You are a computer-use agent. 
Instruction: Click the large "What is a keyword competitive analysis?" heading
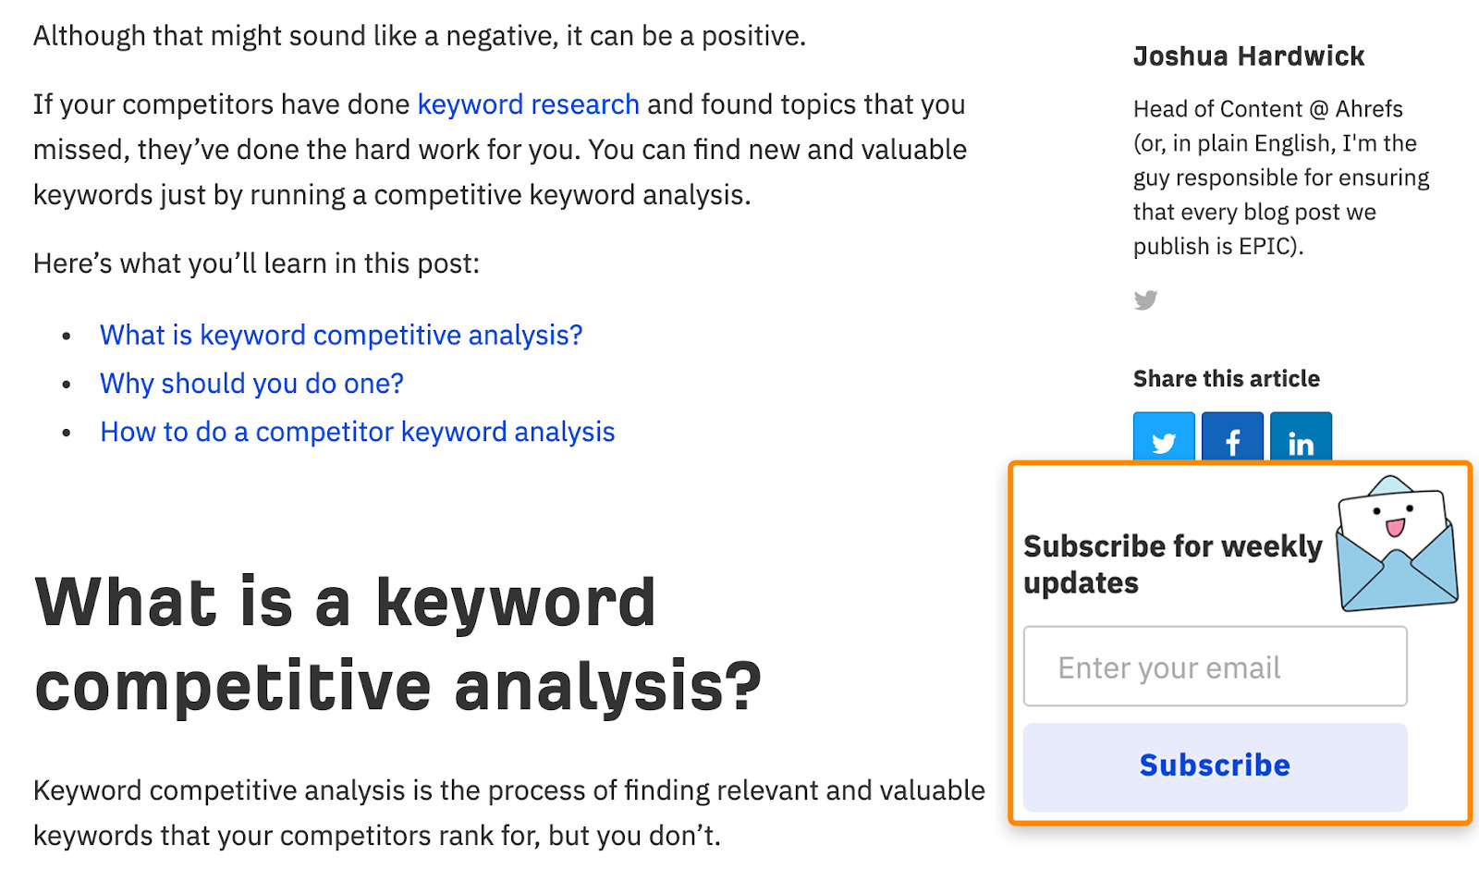point(397,643)
